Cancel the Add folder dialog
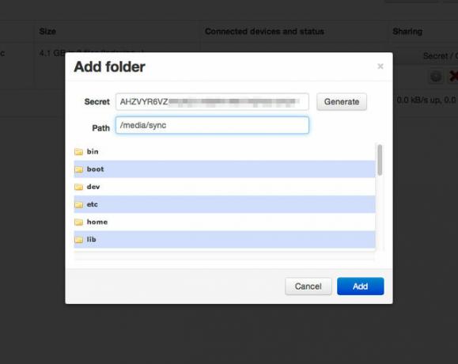The image size is (458, 364). [x=308, y=286]
